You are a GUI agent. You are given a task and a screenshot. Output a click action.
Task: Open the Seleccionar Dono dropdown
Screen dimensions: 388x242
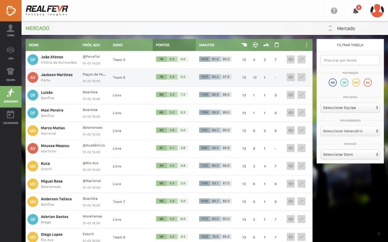point(350,154)
